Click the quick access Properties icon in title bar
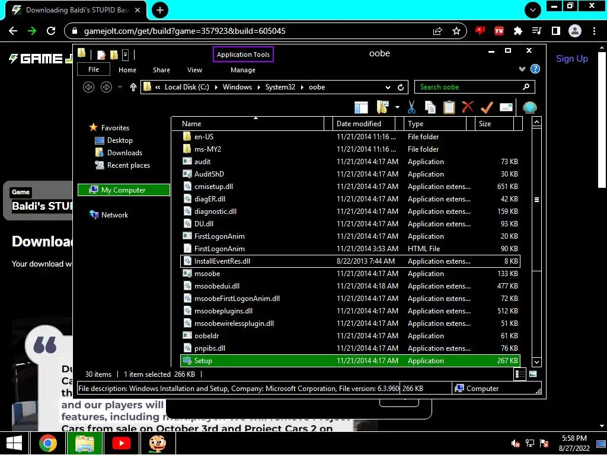The width and height of the screenshot is (607, 455). pyautogui.click(x=101, y=55)
